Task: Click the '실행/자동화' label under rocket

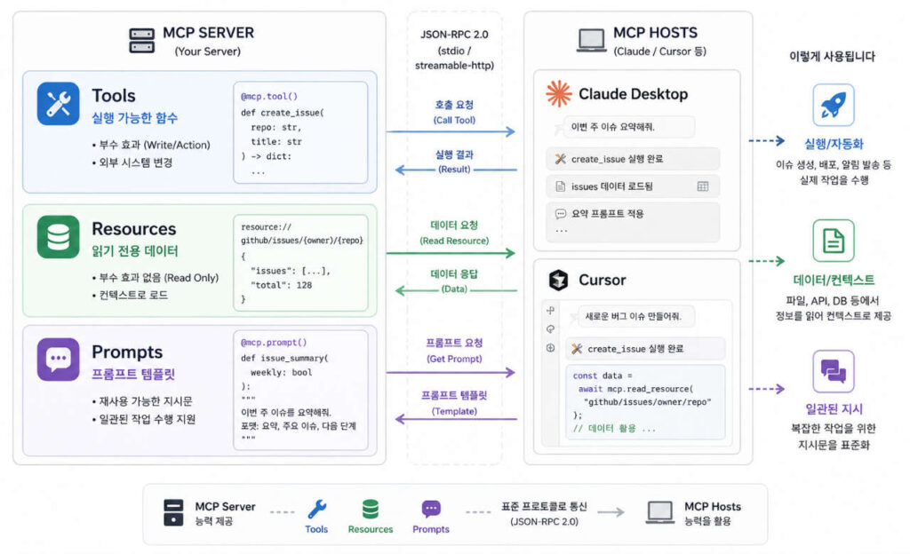Action: coord(834,144)
